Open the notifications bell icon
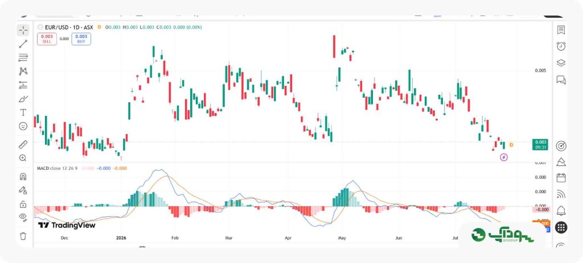The image size is (583, 263). 561,211
